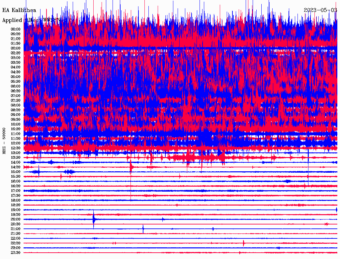Viewport: 340px width, 259px height.
Task: Choose the 15:30 time label
Action: pos(16,177)
